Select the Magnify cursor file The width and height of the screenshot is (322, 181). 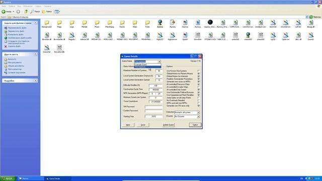click(x=72, y=36)
